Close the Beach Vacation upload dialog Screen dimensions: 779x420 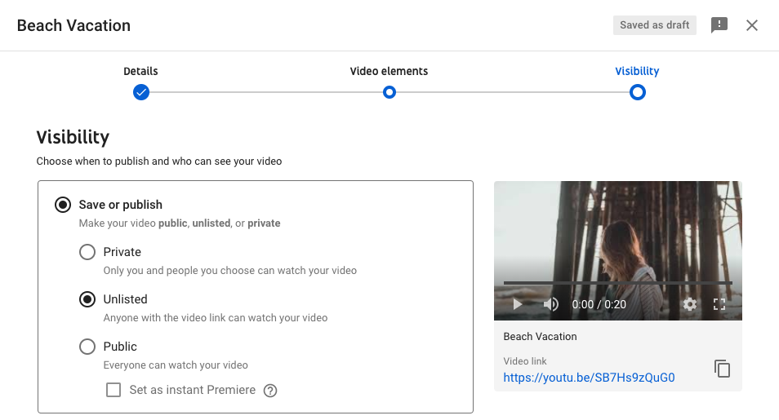point(752,25)
